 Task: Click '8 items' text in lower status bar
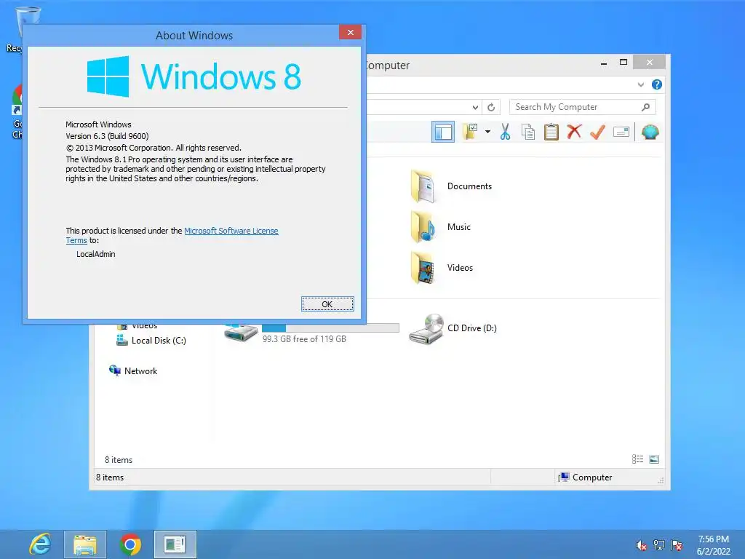tap(110, 477)
